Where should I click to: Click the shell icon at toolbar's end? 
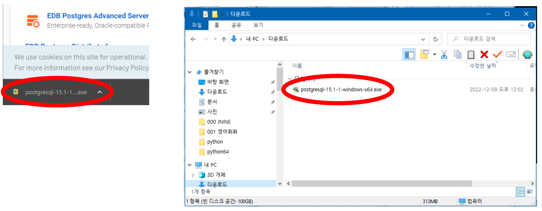pos(527,54)
